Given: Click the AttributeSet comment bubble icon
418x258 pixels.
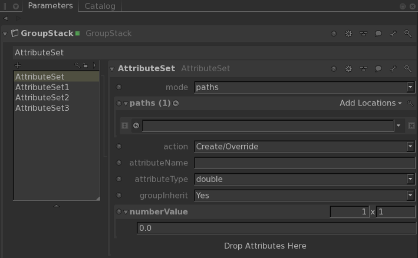Looking at the screenshot, I should point(378,69).
